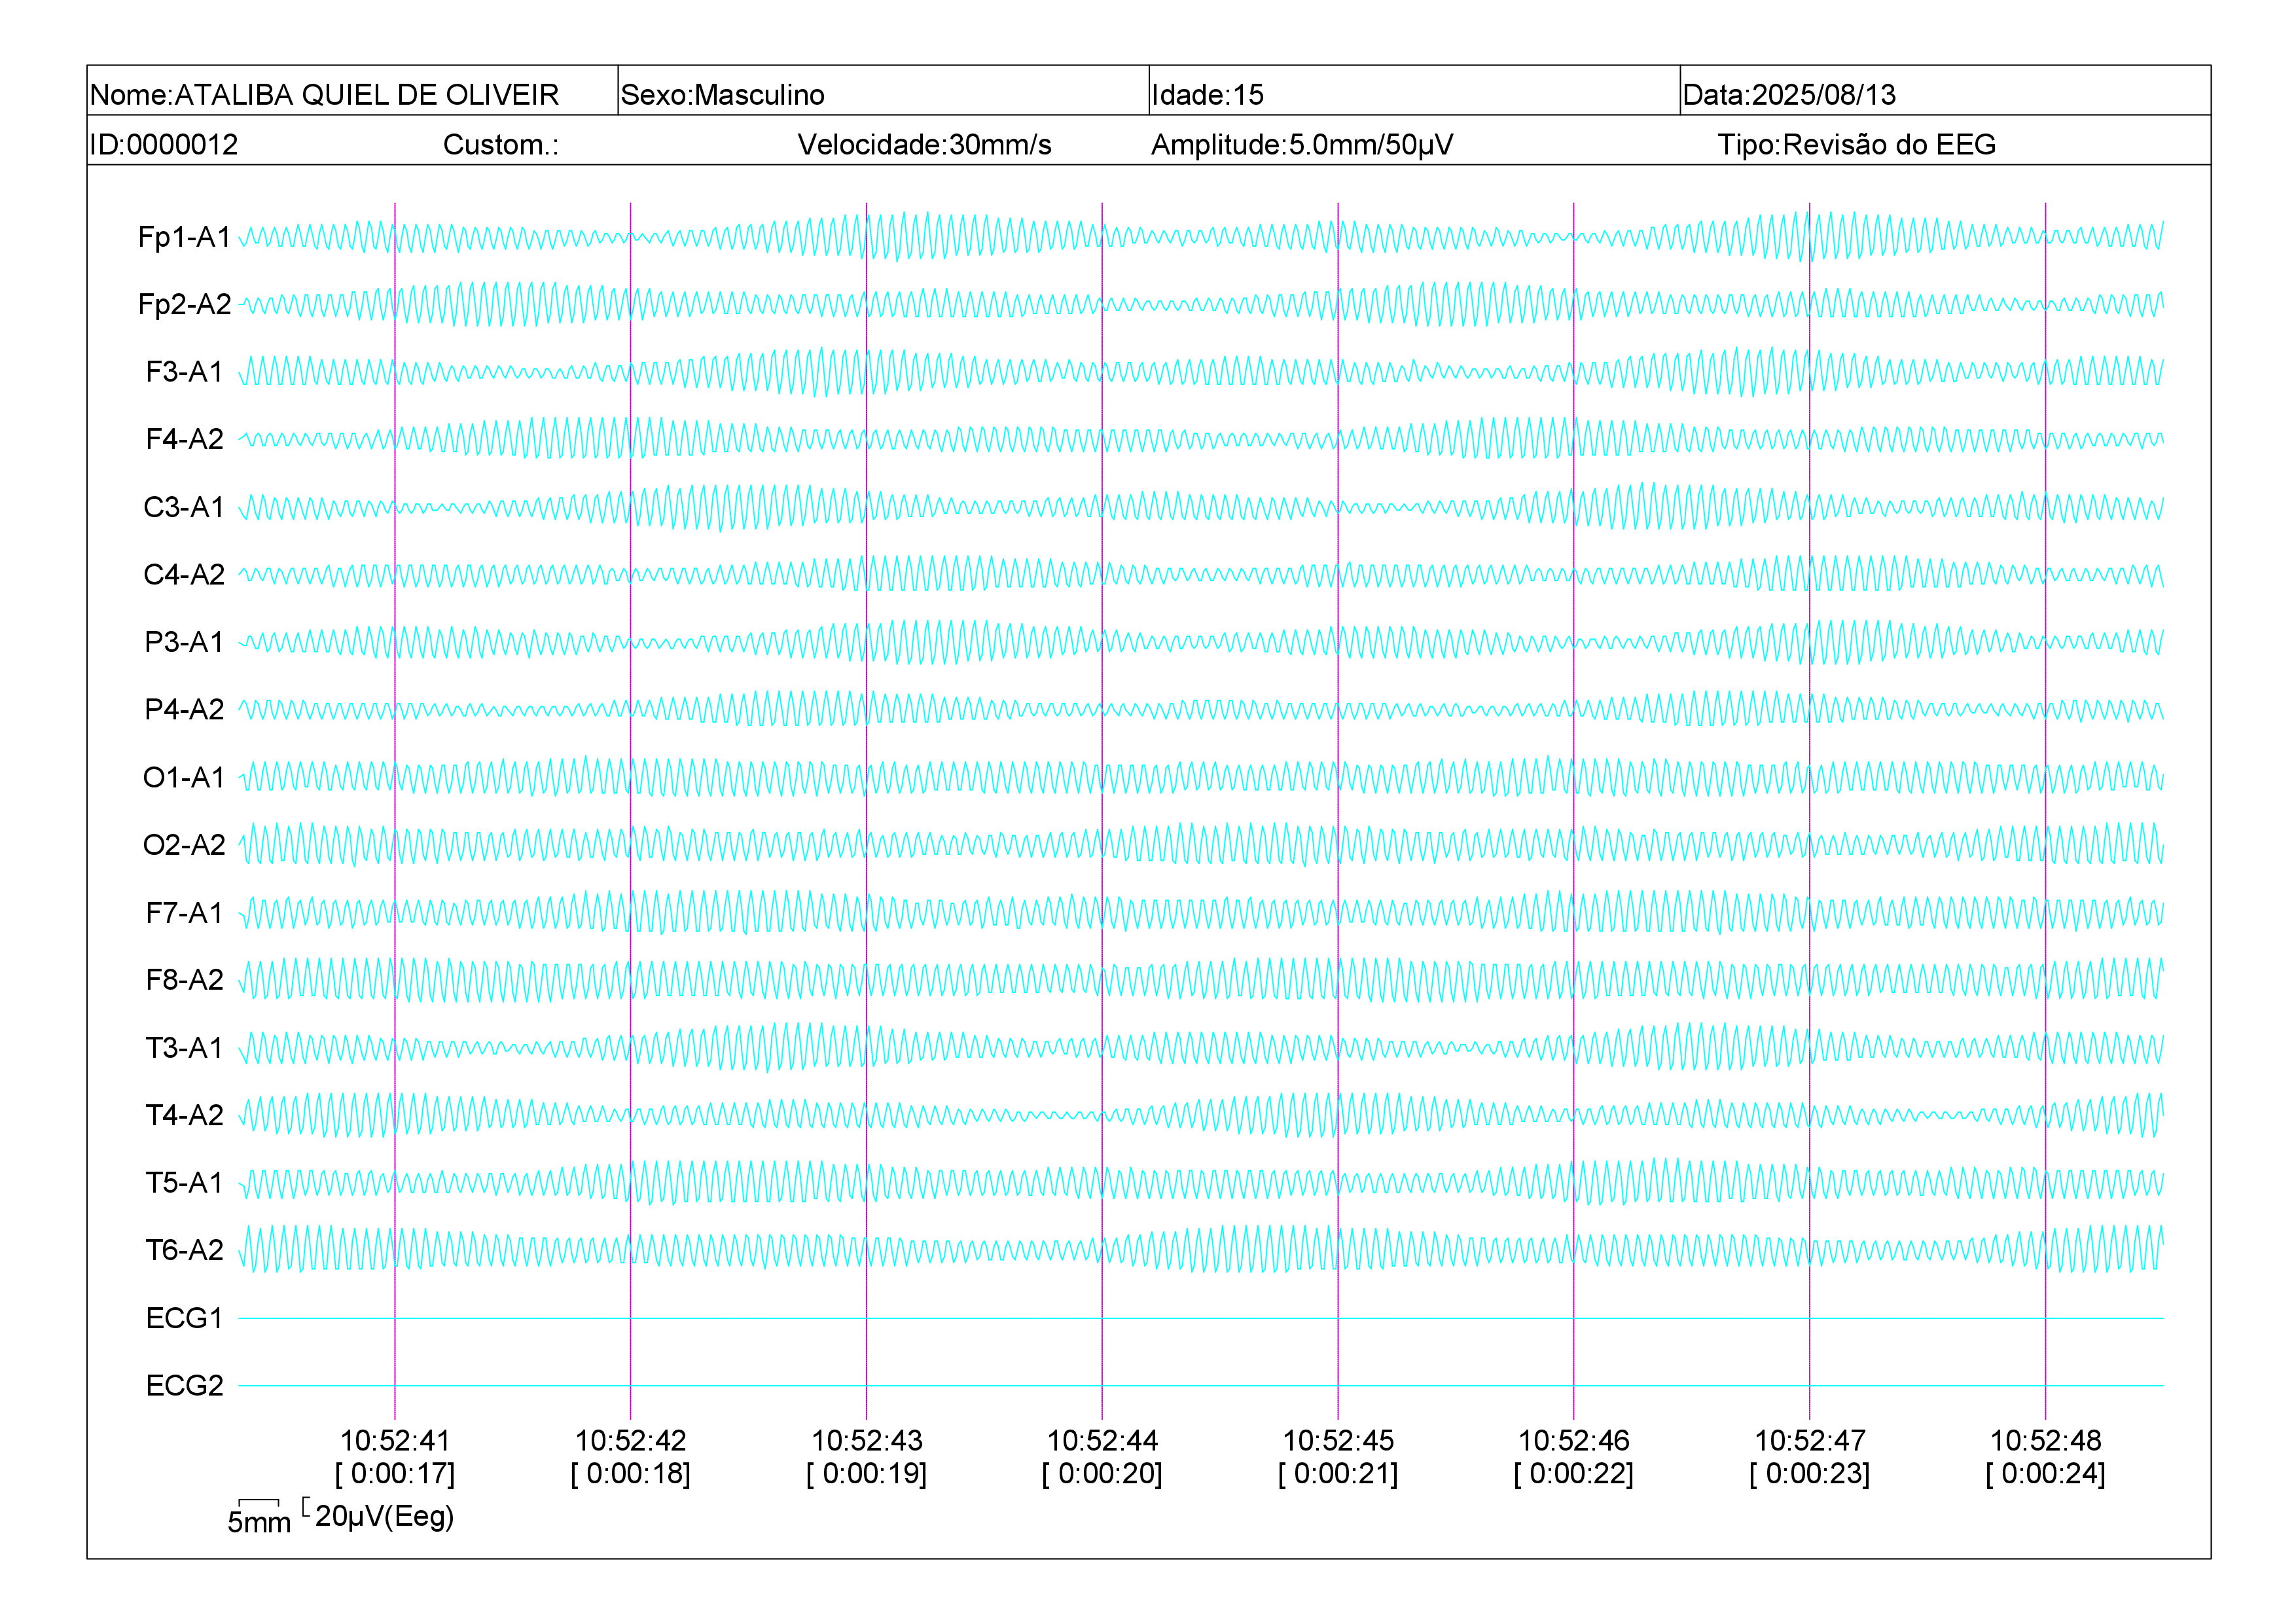Image resolution: width=2296 pixels, height=1624 pixels.
Task: Select the 10:52:46 time marker label
Action: click(1574, 1441)
